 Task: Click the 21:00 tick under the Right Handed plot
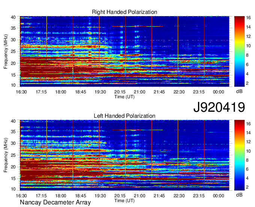pos(139,92)
